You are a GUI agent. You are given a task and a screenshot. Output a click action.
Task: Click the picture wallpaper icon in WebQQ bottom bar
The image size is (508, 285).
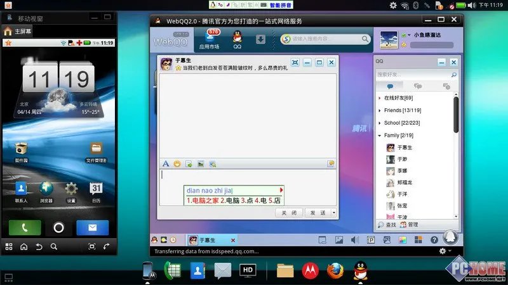coord(339,240)
